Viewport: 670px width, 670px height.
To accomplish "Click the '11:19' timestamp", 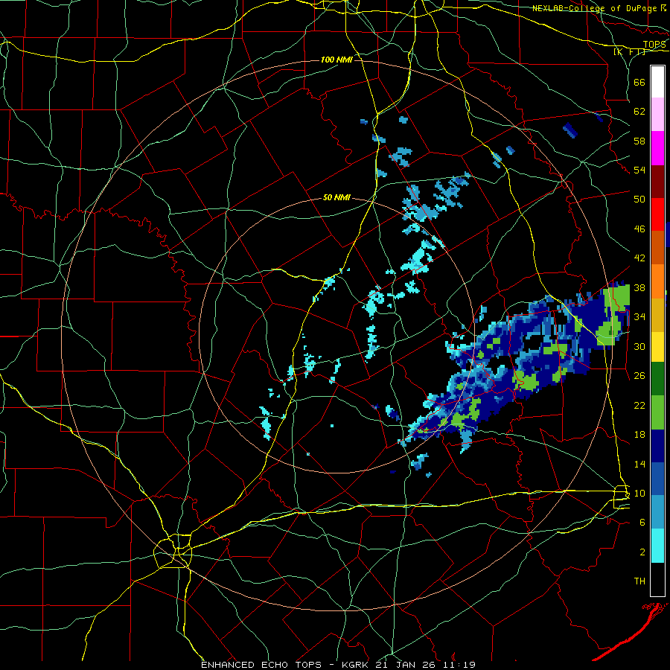I will point(459,665).
